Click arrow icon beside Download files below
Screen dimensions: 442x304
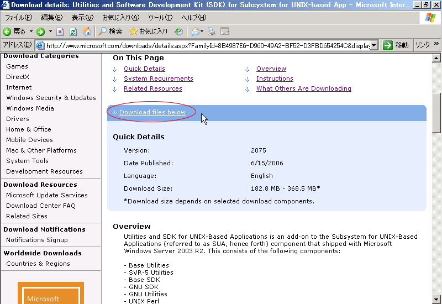(114, 112)
